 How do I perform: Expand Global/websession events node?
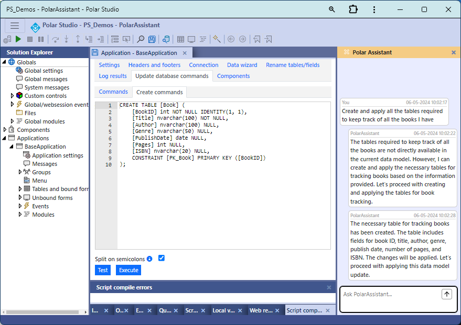12,104
